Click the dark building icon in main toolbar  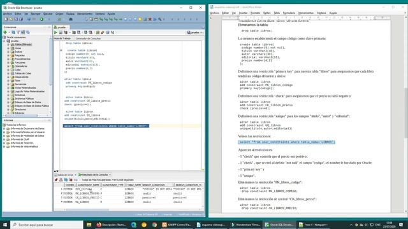pyautogui.click(x=71, y=19)
